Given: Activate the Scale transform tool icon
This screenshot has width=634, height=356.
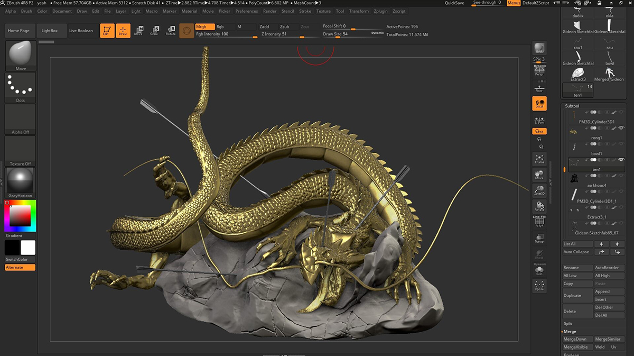Looking at the screenshot, I should click(x=154, y=31).
